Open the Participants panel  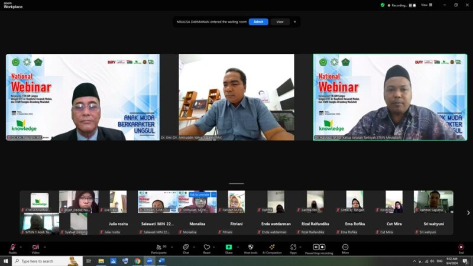pyautogui.click(x=158, y=247)
